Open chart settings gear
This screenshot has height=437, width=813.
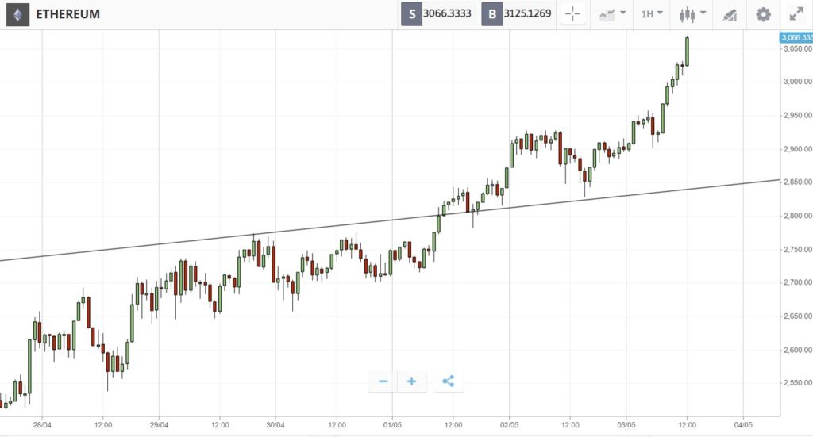point(763,14)
